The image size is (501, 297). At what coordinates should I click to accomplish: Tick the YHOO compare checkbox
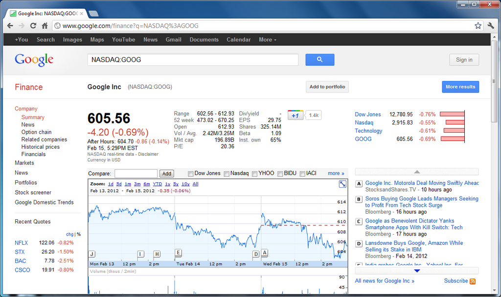coord(255,174)
